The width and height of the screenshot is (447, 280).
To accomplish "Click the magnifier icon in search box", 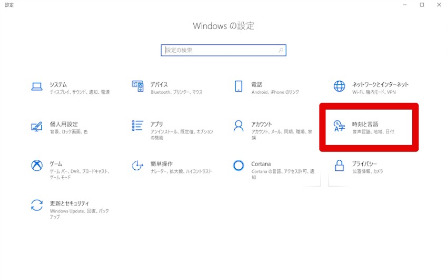I will coord(281,50).
